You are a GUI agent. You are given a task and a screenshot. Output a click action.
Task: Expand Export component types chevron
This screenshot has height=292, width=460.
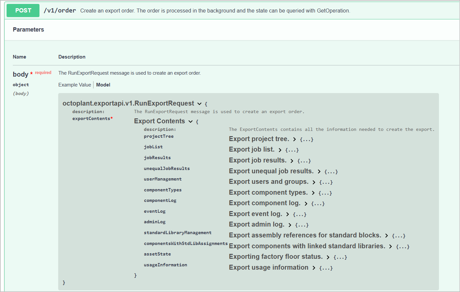pyautogui.click(x=313, y=193)
